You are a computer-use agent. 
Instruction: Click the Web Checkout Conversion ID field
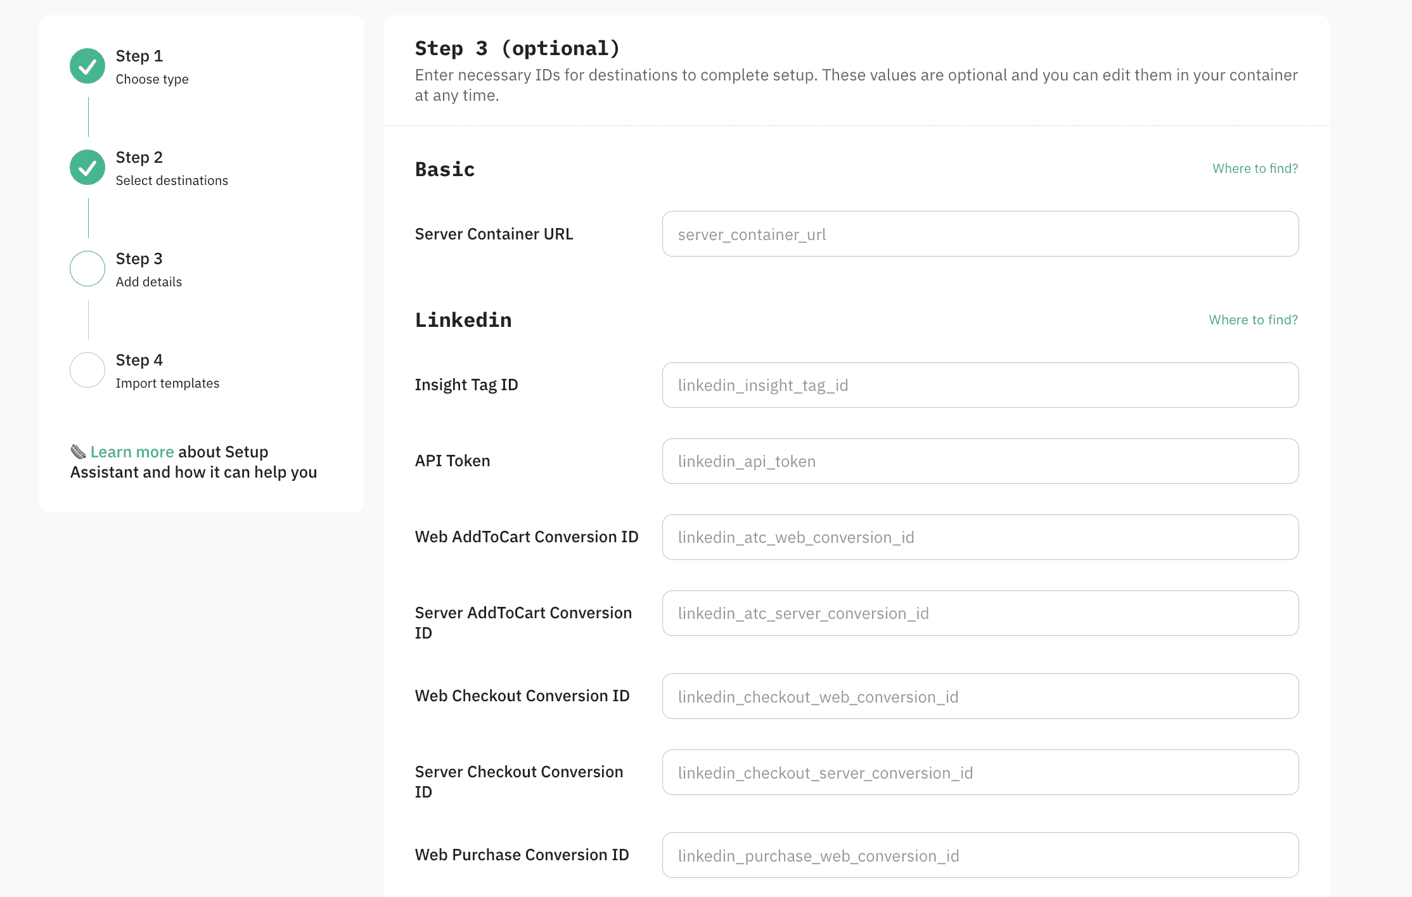[x=980, y=696]
